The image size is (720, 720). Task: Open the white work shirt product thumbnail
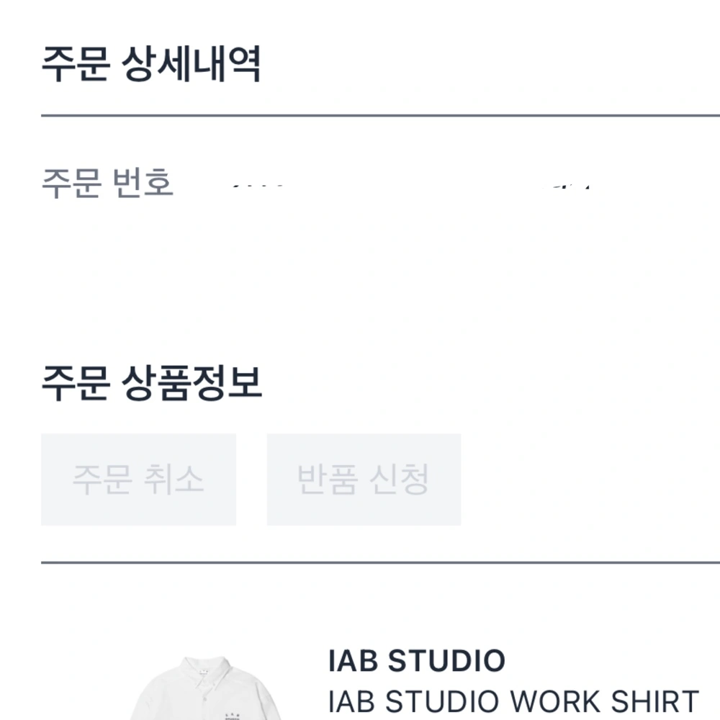206,688
